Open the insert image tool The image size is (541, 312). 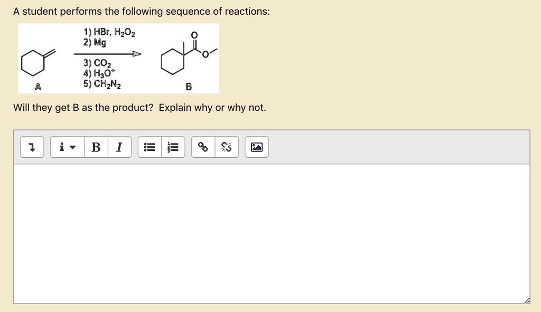click(256, 147)
